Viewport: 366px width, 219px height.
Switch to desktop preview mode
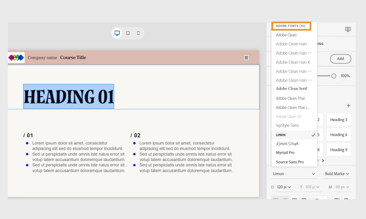point(117,33)
